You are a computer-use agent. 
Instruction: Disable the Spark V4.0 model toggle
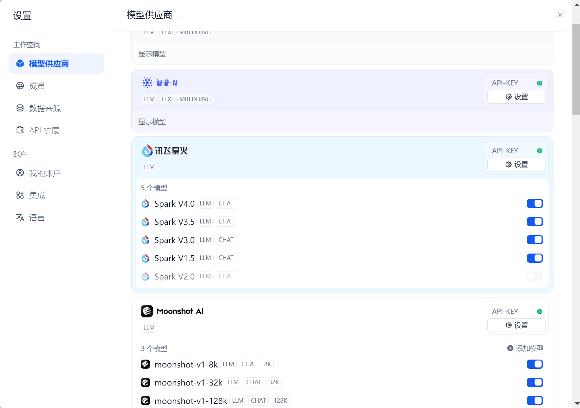[534, 204]
